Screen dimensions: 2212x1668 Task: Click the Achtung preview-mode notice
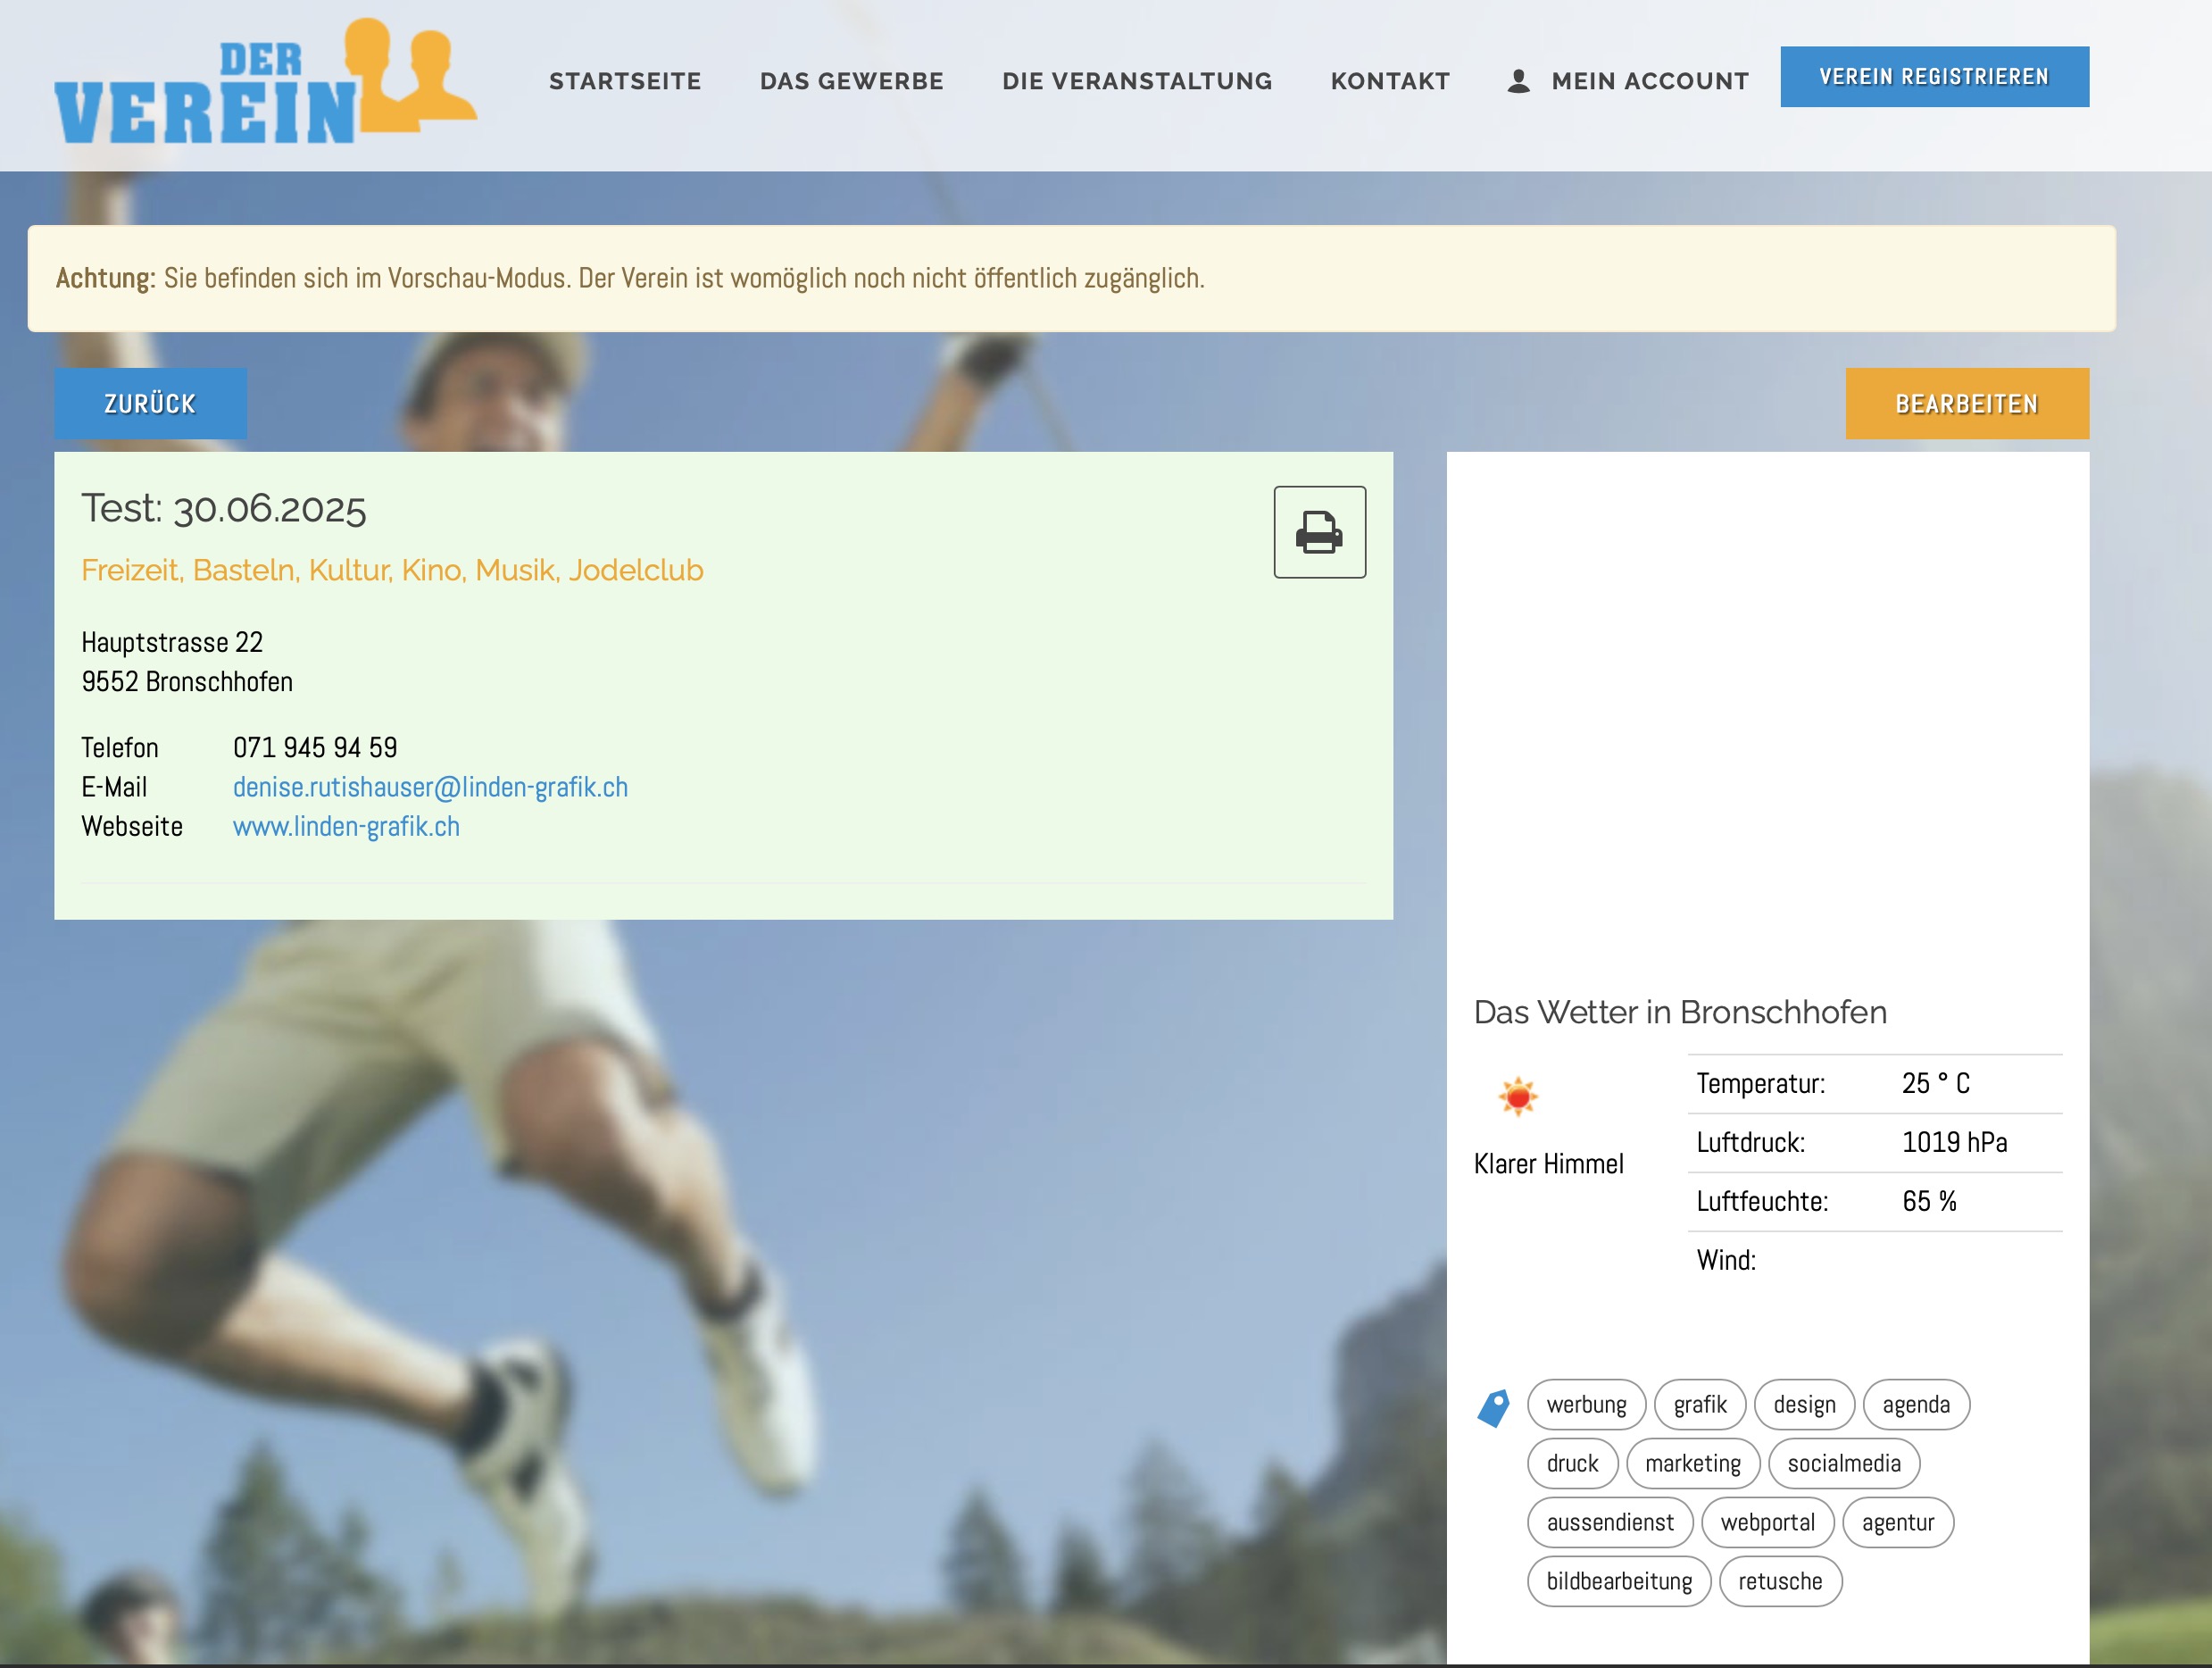click(1071, 279)
